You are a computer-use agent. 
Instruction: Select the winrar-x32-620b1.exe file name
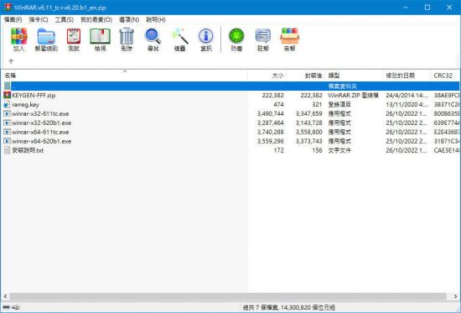[x=41, y=123]
